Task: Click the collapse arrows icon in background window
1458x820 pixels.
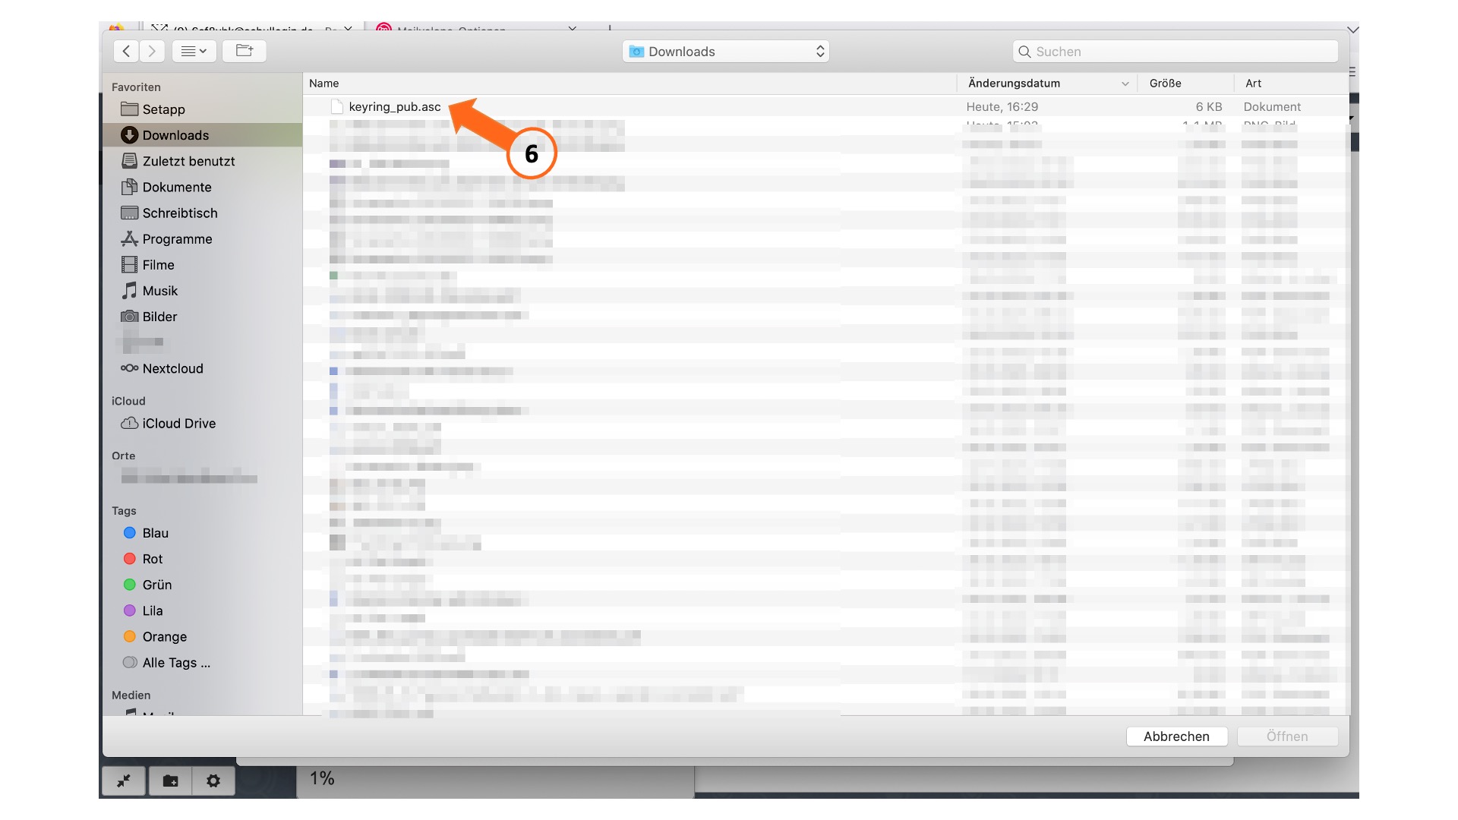Action: pyautogui.click(x=124, y=781)
